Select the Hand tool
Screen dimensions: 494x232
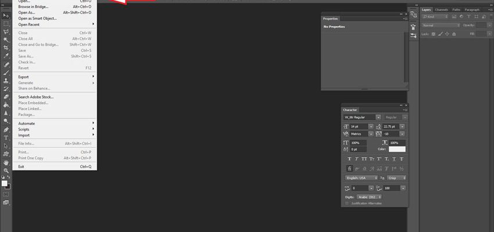pyautogui.click(x=6, y=162)
